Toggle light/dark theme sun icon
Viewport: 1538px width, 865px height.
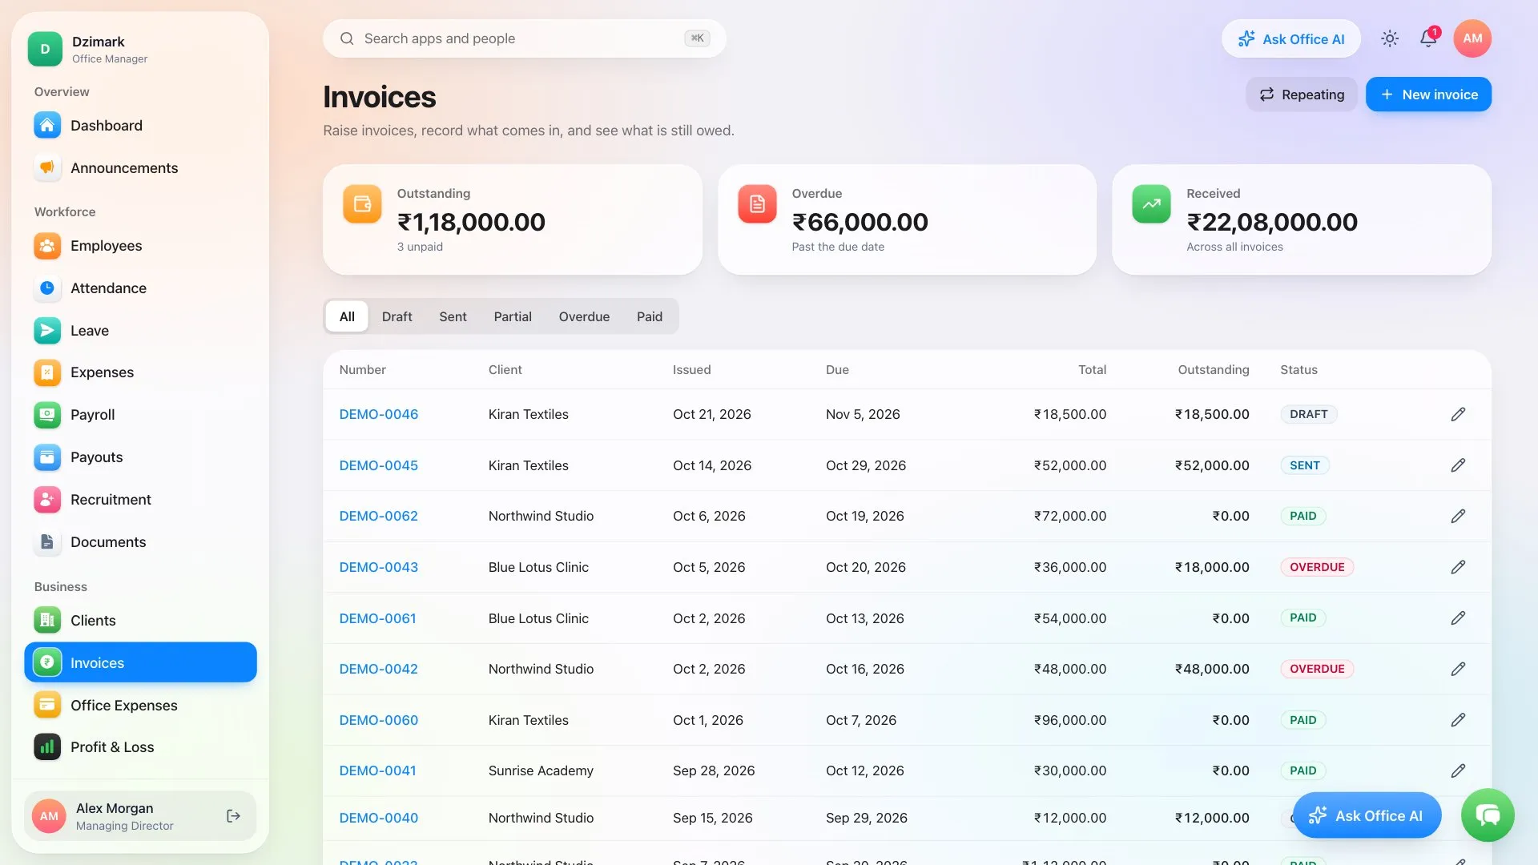[1390, 38]
